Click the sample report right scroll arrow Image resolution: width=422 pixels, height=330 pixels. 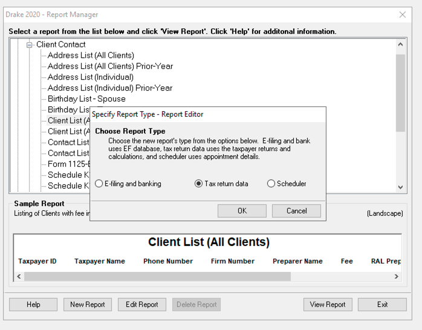click(396, 276)
